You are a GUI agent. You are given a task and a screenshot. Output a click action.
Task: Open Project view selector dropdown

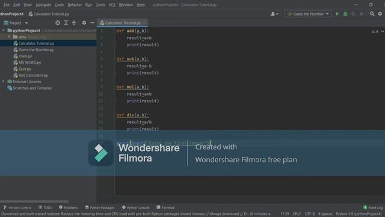pos(16,23)
